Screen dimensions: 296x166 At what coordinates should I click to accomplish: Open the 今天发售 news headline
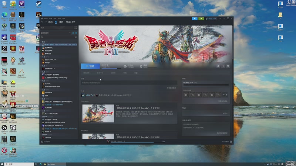138,108
